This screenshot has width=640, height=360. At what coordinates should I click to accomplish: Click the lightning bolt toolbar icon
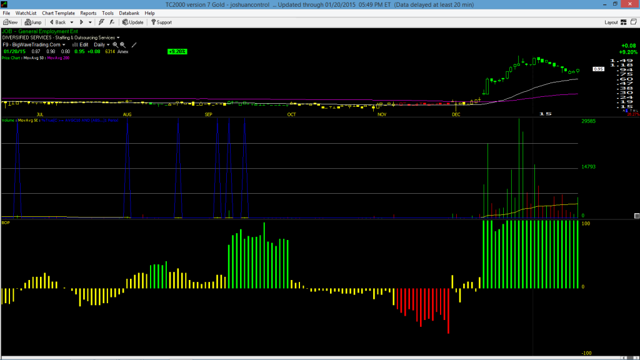[x=101, y=22]
